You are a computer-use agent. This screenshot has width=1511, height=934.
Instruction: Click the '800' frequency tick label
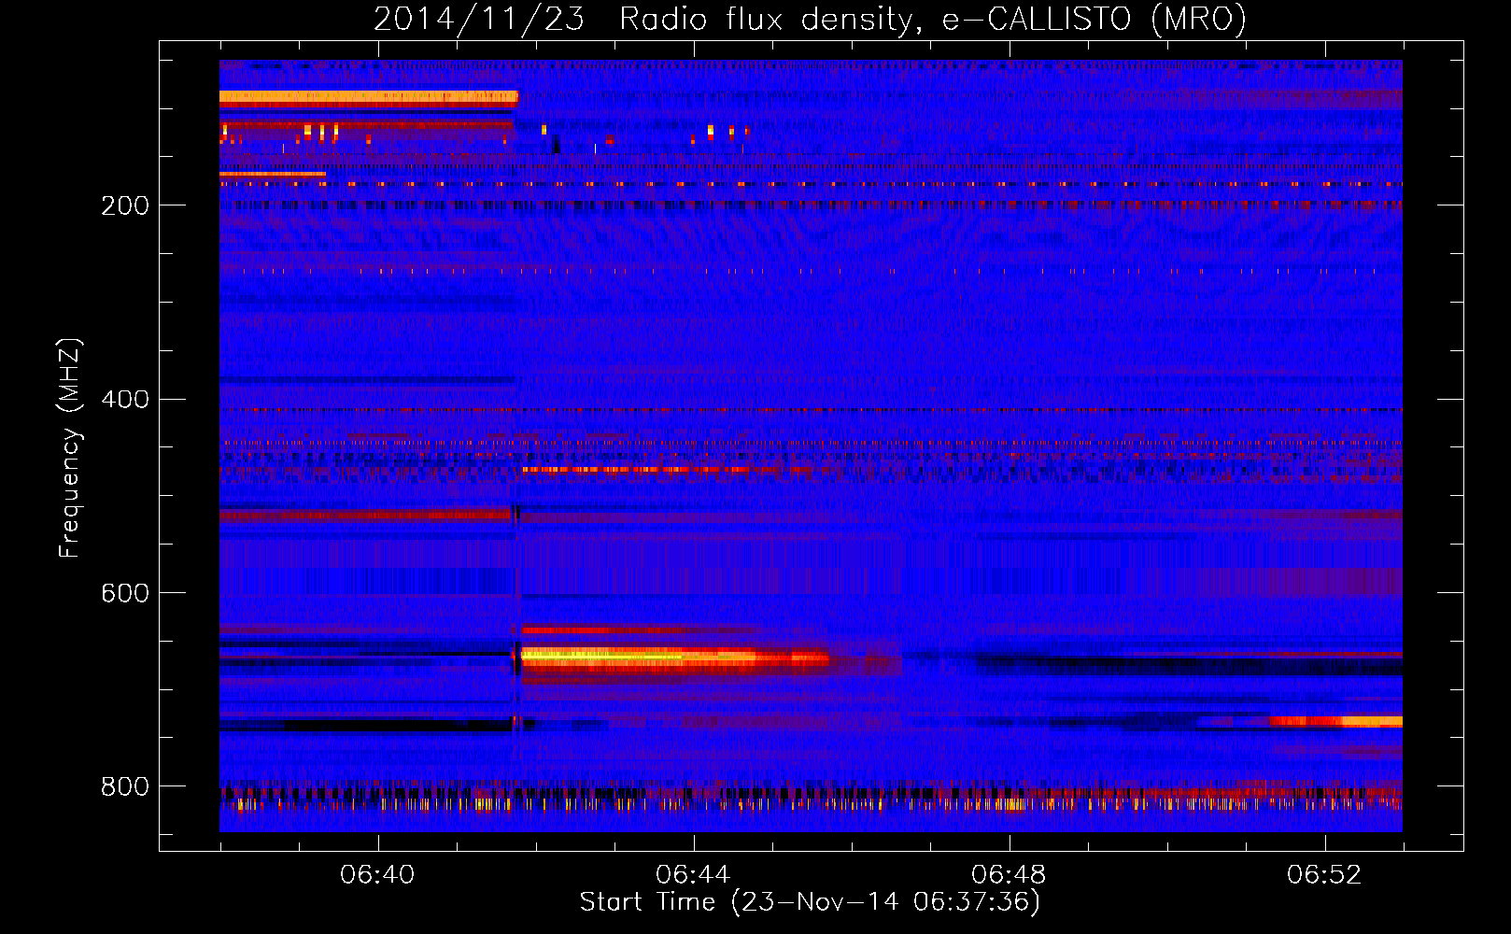click(x=125, y=787)
